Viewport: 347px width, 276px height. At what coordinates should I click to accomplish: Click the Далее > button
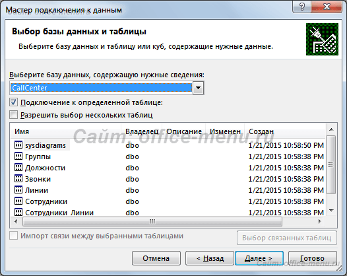(259, 258)
